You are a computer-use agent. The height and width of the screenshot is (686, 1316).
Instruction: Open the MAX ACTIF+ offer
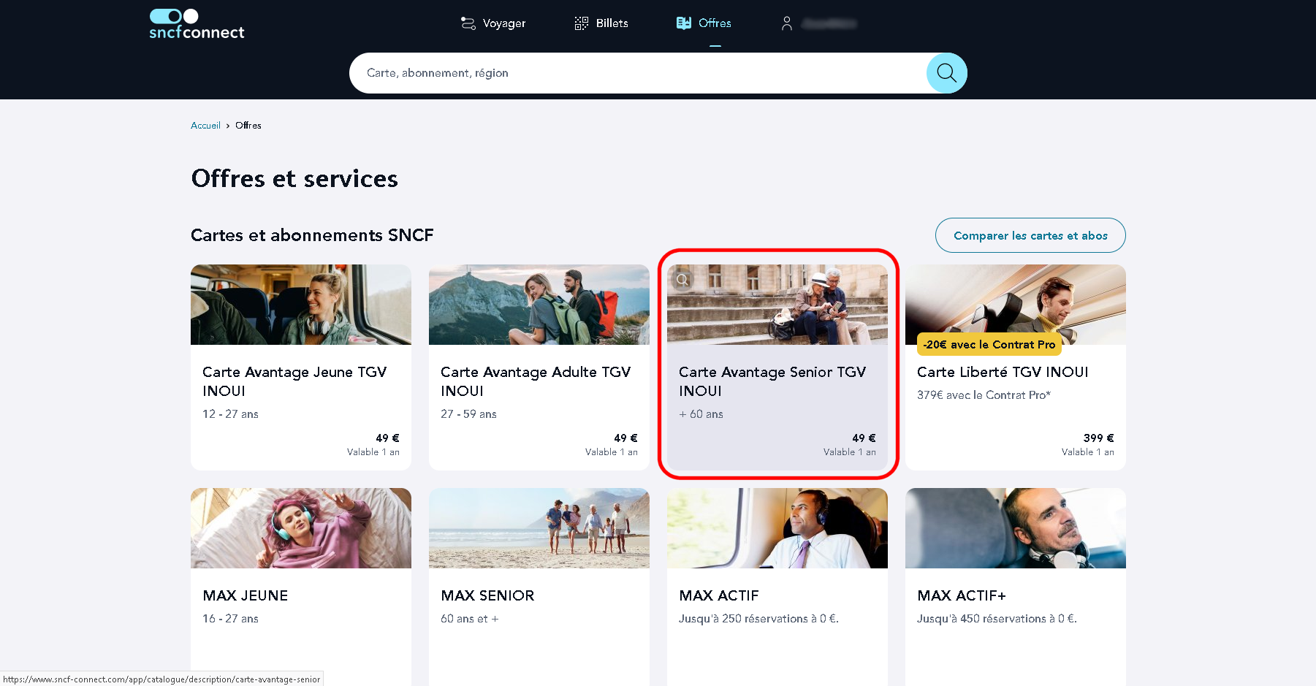pos(1016,587)
